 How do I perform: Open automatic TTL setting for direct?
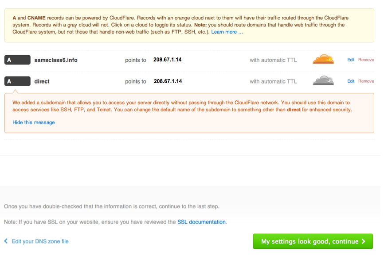click(273, 81)
